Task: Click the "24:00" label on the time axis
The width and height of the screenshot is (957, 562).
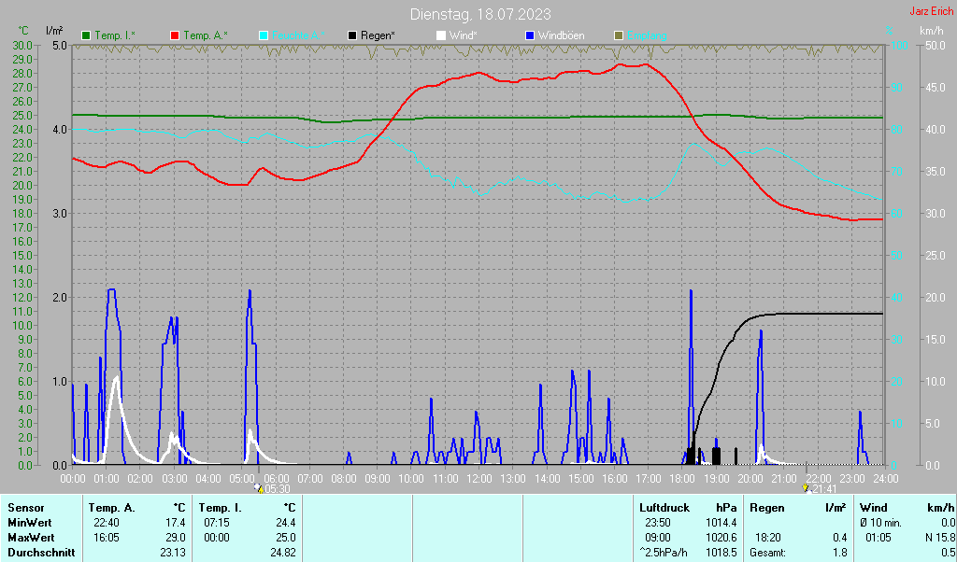Action: [886, 479]
